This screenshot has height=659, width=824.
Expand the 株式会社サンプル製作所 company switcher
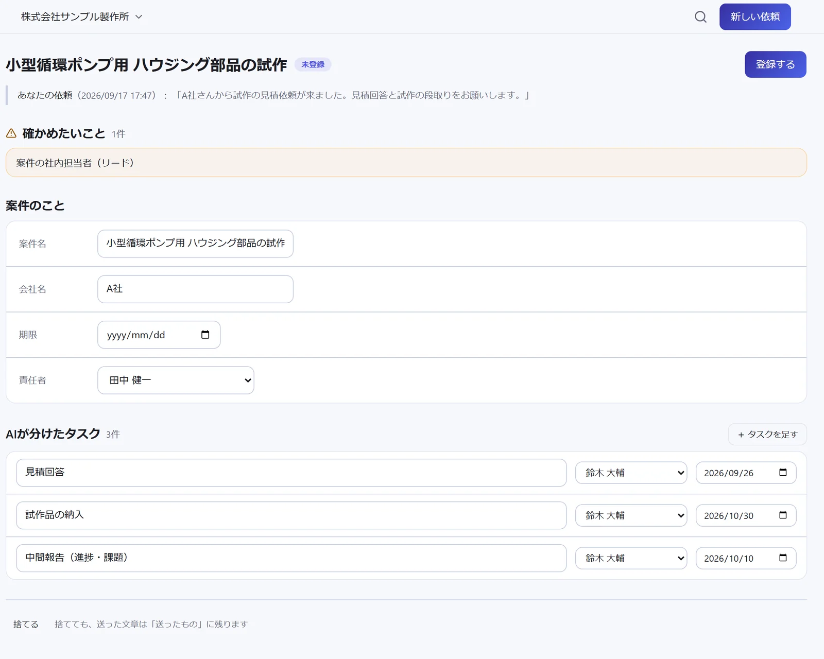81,17
